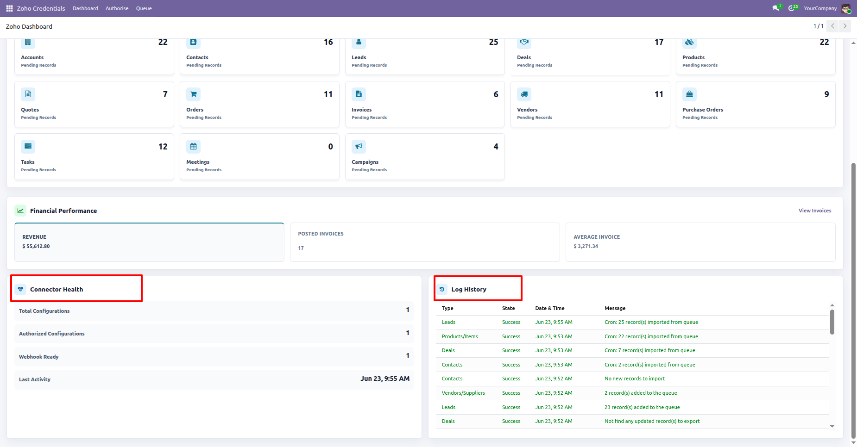
Task: Click the Orders shopping cart icon
Action: (x=194, y=94)
